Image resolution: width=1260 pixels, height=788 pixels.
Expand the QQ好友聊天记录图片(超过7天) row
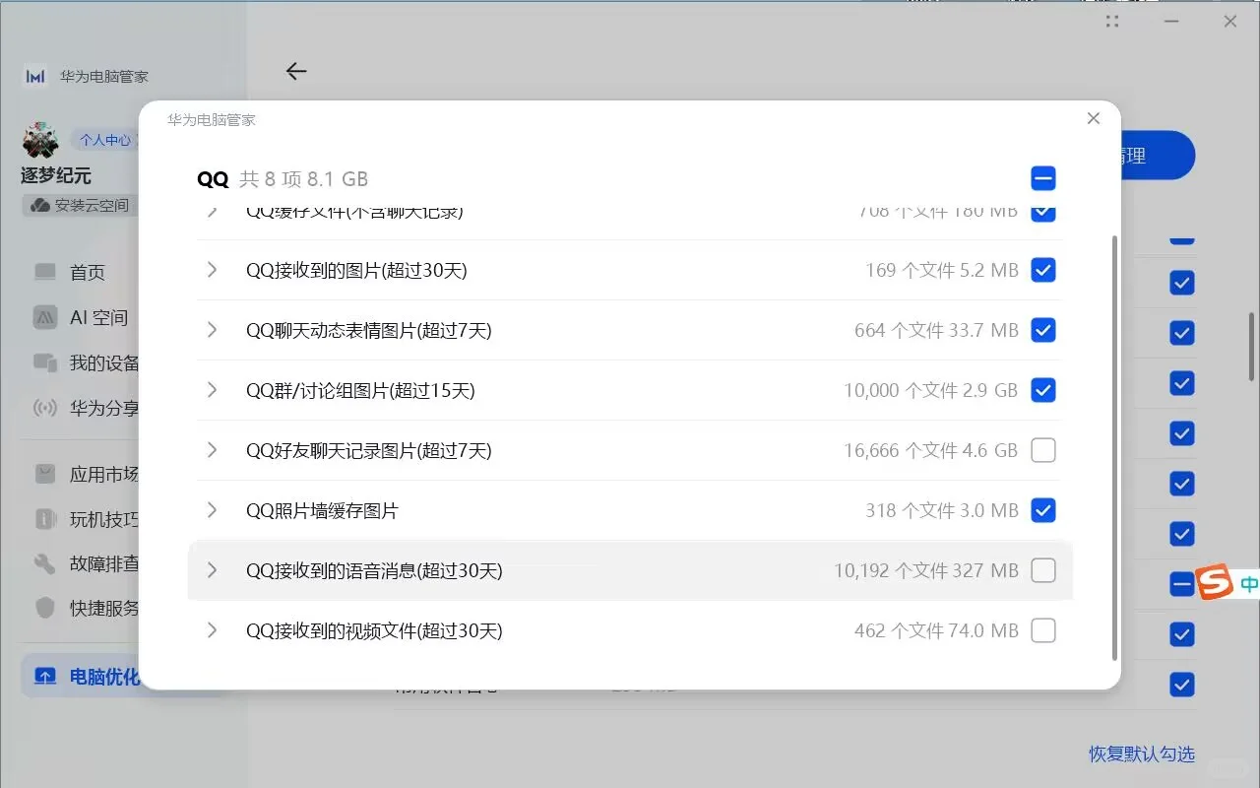tap(212, 450)
